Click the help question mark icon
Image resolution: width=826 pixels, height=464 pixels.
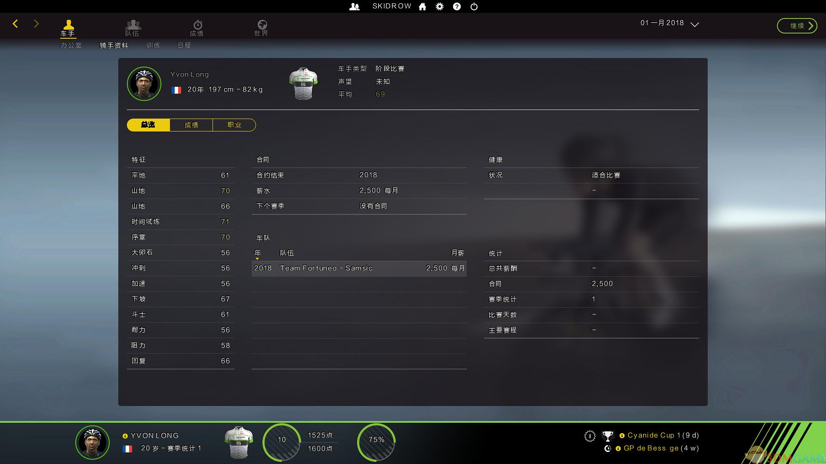pyautogui.click(x=457, y=6)
